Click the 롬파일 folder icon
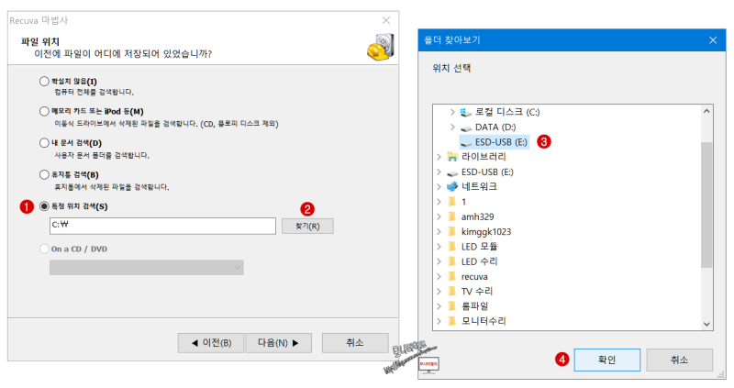This screenshot has width=734, height=388. (x=451, y=306)
